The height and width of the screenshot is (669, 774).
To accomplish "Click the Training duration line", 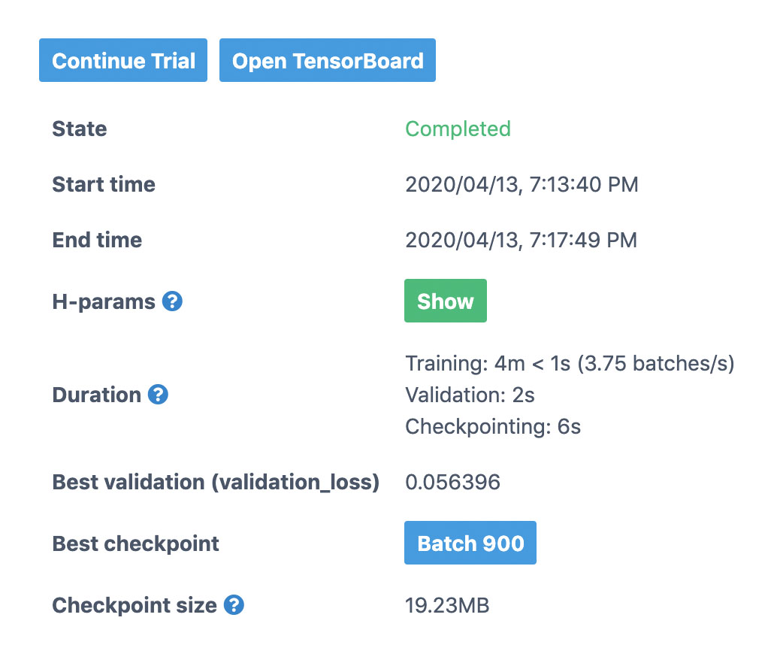I will click(x=570, y=363).
